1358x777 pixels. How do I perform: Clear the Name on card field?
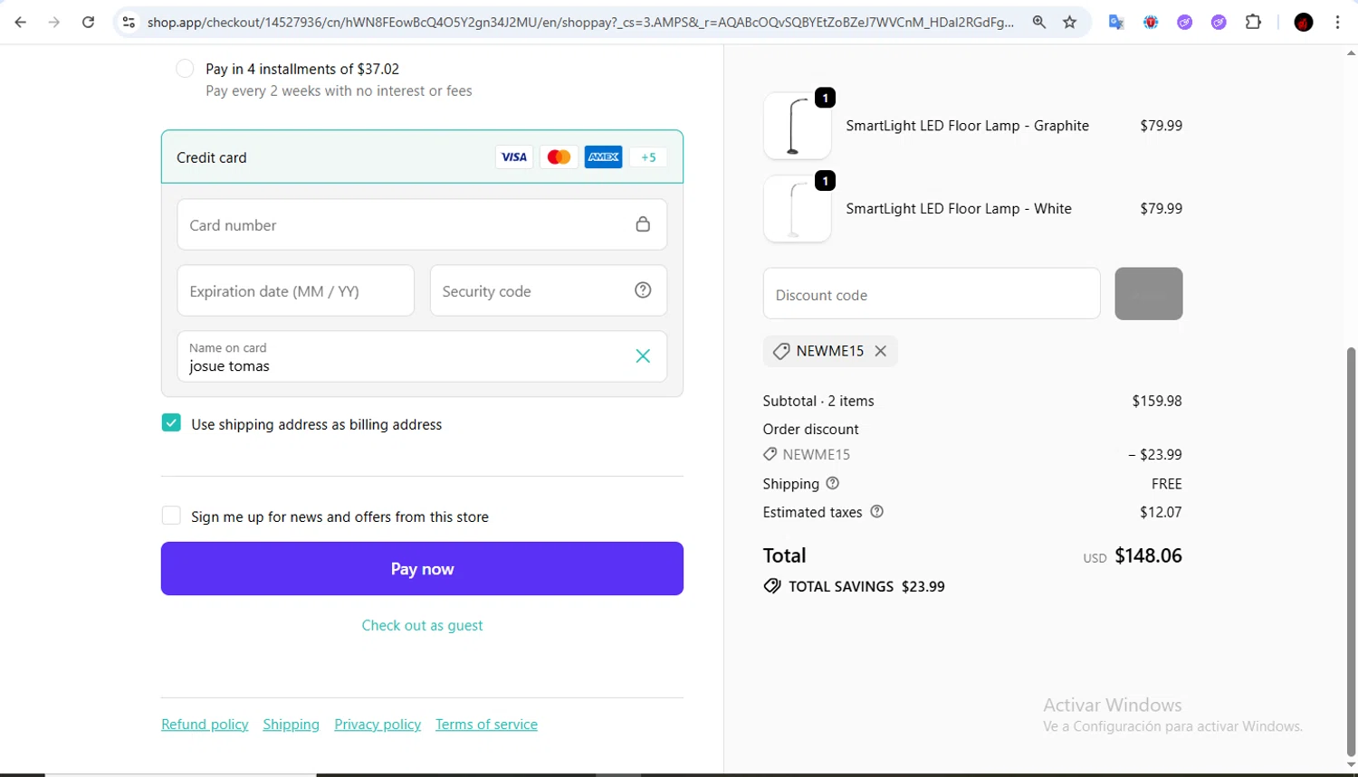[x=643, y=356]
